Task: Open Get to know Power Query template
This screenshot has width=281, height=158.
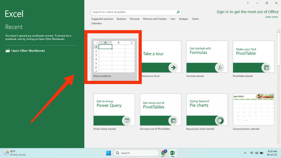Action: point(114,110)
